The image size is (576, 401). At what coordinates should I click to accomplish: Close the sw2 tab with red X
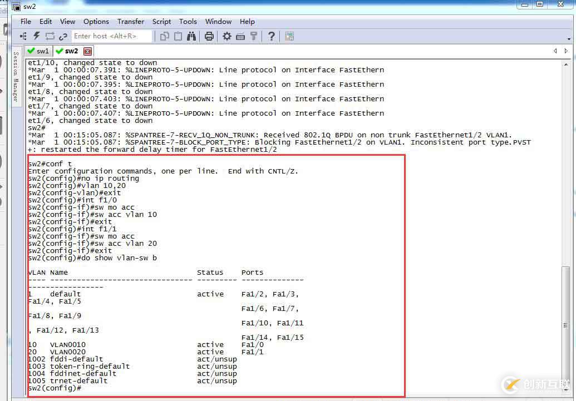(87, 51)
